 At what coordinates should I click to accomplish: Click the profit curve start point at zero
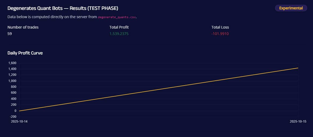coord(19,111)
